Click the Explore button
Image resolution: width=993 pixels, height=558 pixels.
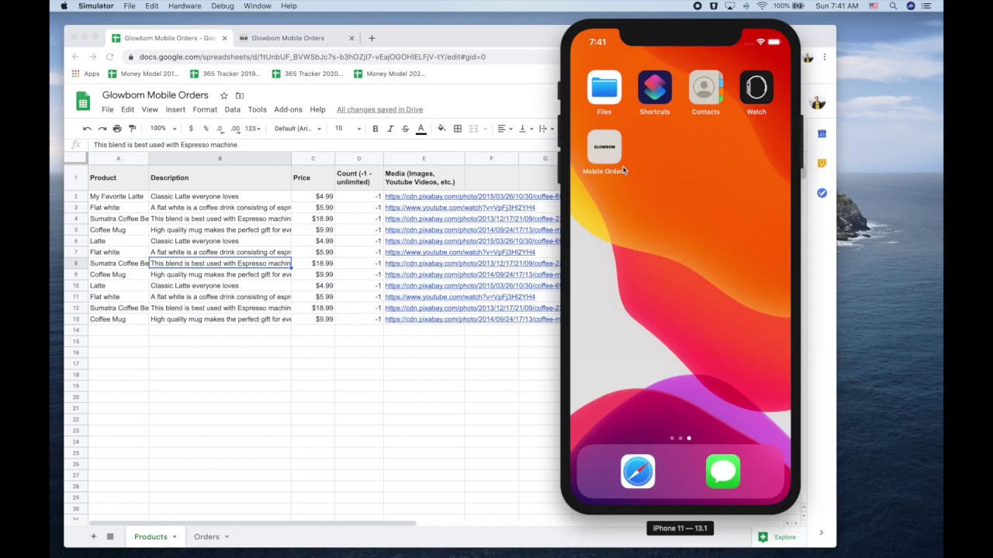pyautogui.click(x=777, y=537)
